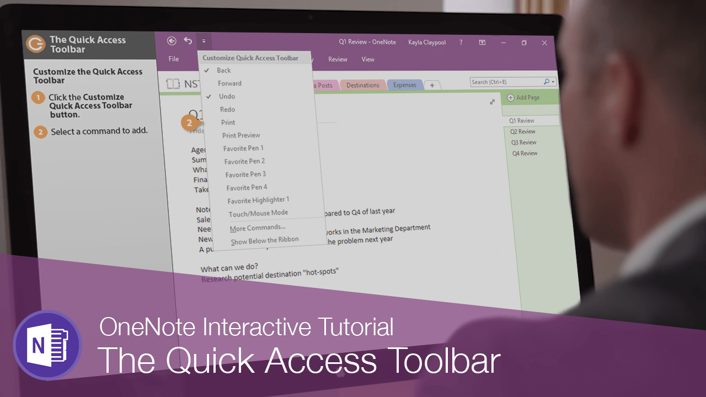The height and width of the screenshot is (397, 706).
Task: Open the View ribbon tab
Action: pyautogui.click(x=368, y=60)
